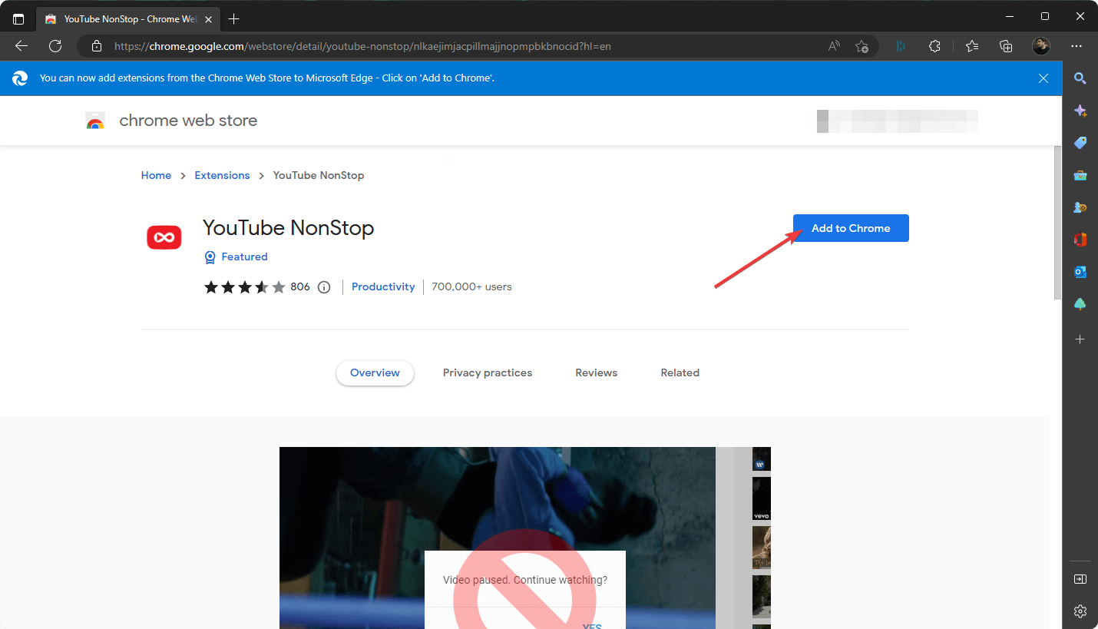Click the Add to Chrome button

[x=851, y=228]
